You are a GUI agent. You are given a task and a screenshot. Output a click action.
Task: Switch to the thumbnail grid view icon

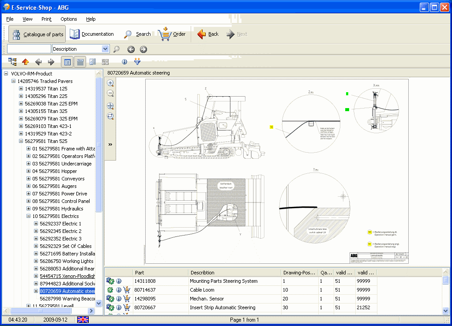click(105, 62)
